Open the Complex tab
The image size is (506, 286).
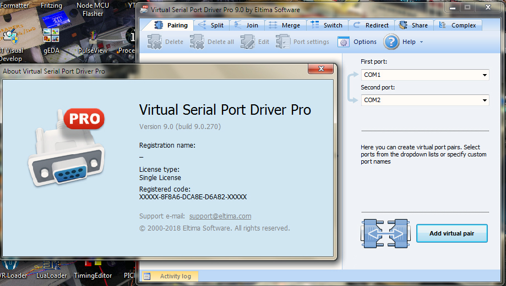tap(458, 25)
